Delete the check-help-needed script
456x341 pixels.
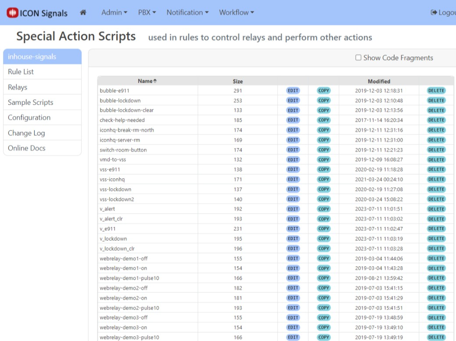[436, 120]
